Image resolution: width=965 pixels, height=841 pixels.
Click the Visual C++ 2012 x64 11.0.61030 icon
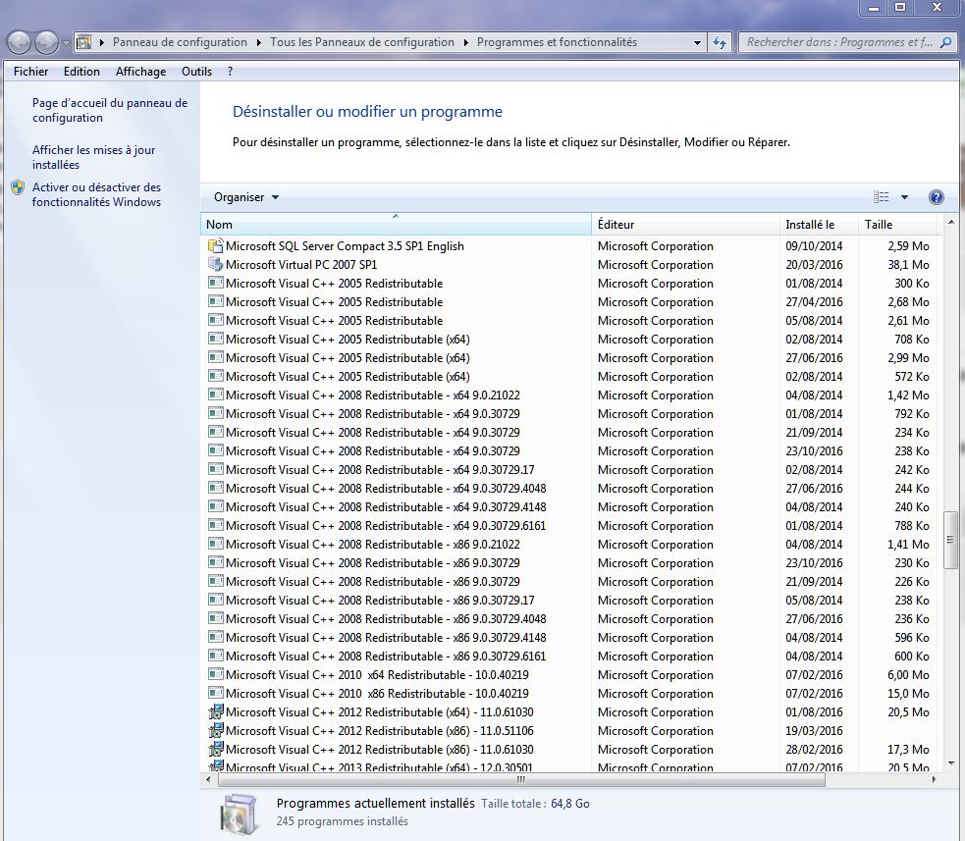point(216,712)
